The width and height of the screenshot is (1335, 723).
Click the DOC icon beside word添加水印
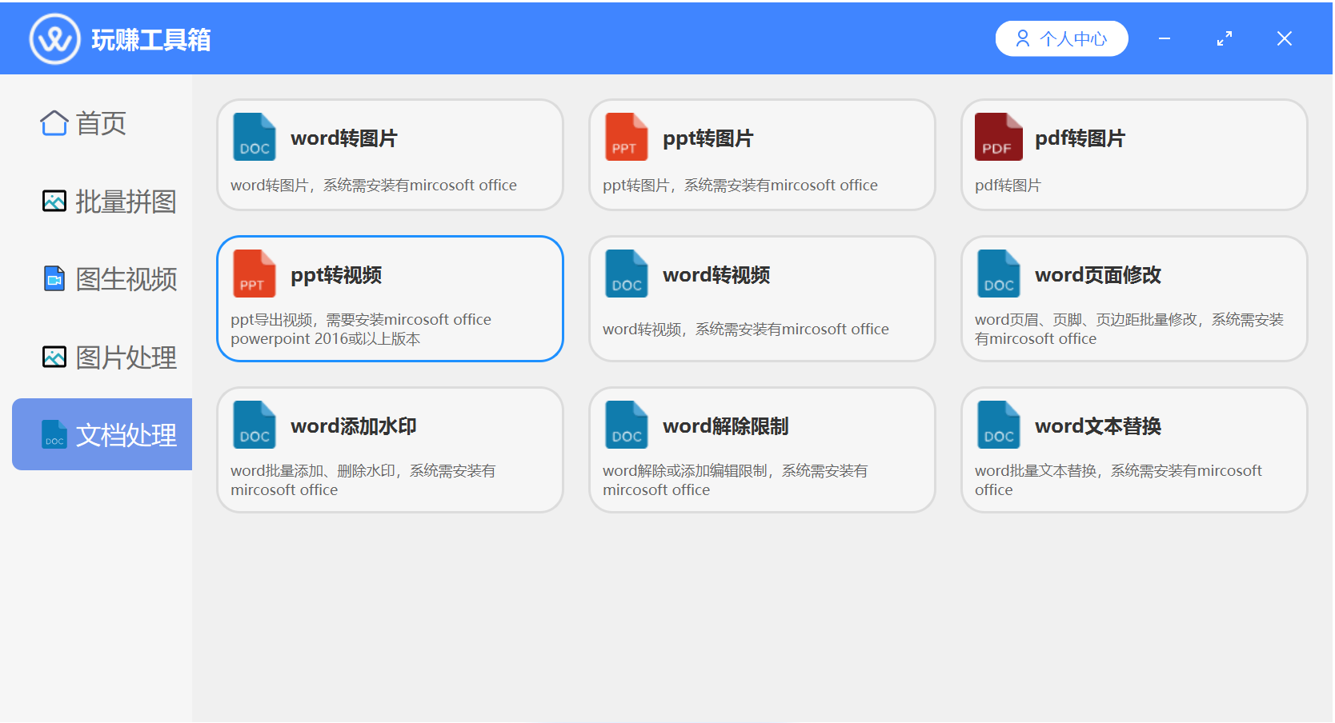(254, 425)
